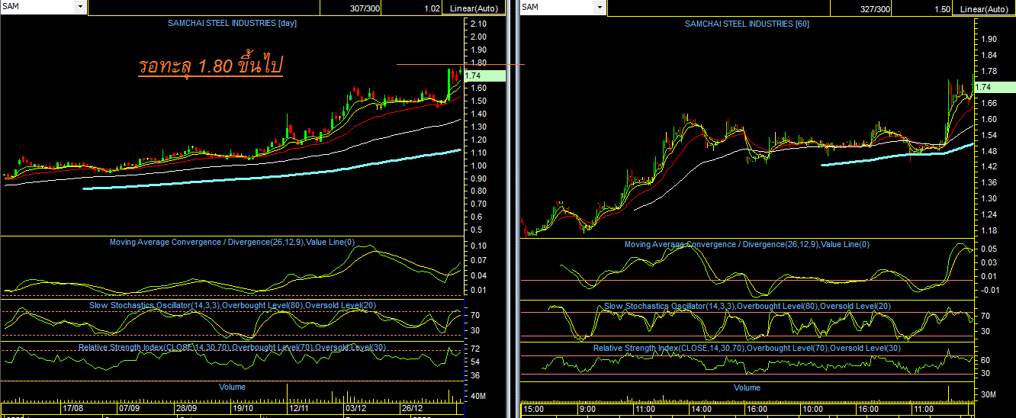Click Slow Stochastics Oscillator title in right chart

748,307
